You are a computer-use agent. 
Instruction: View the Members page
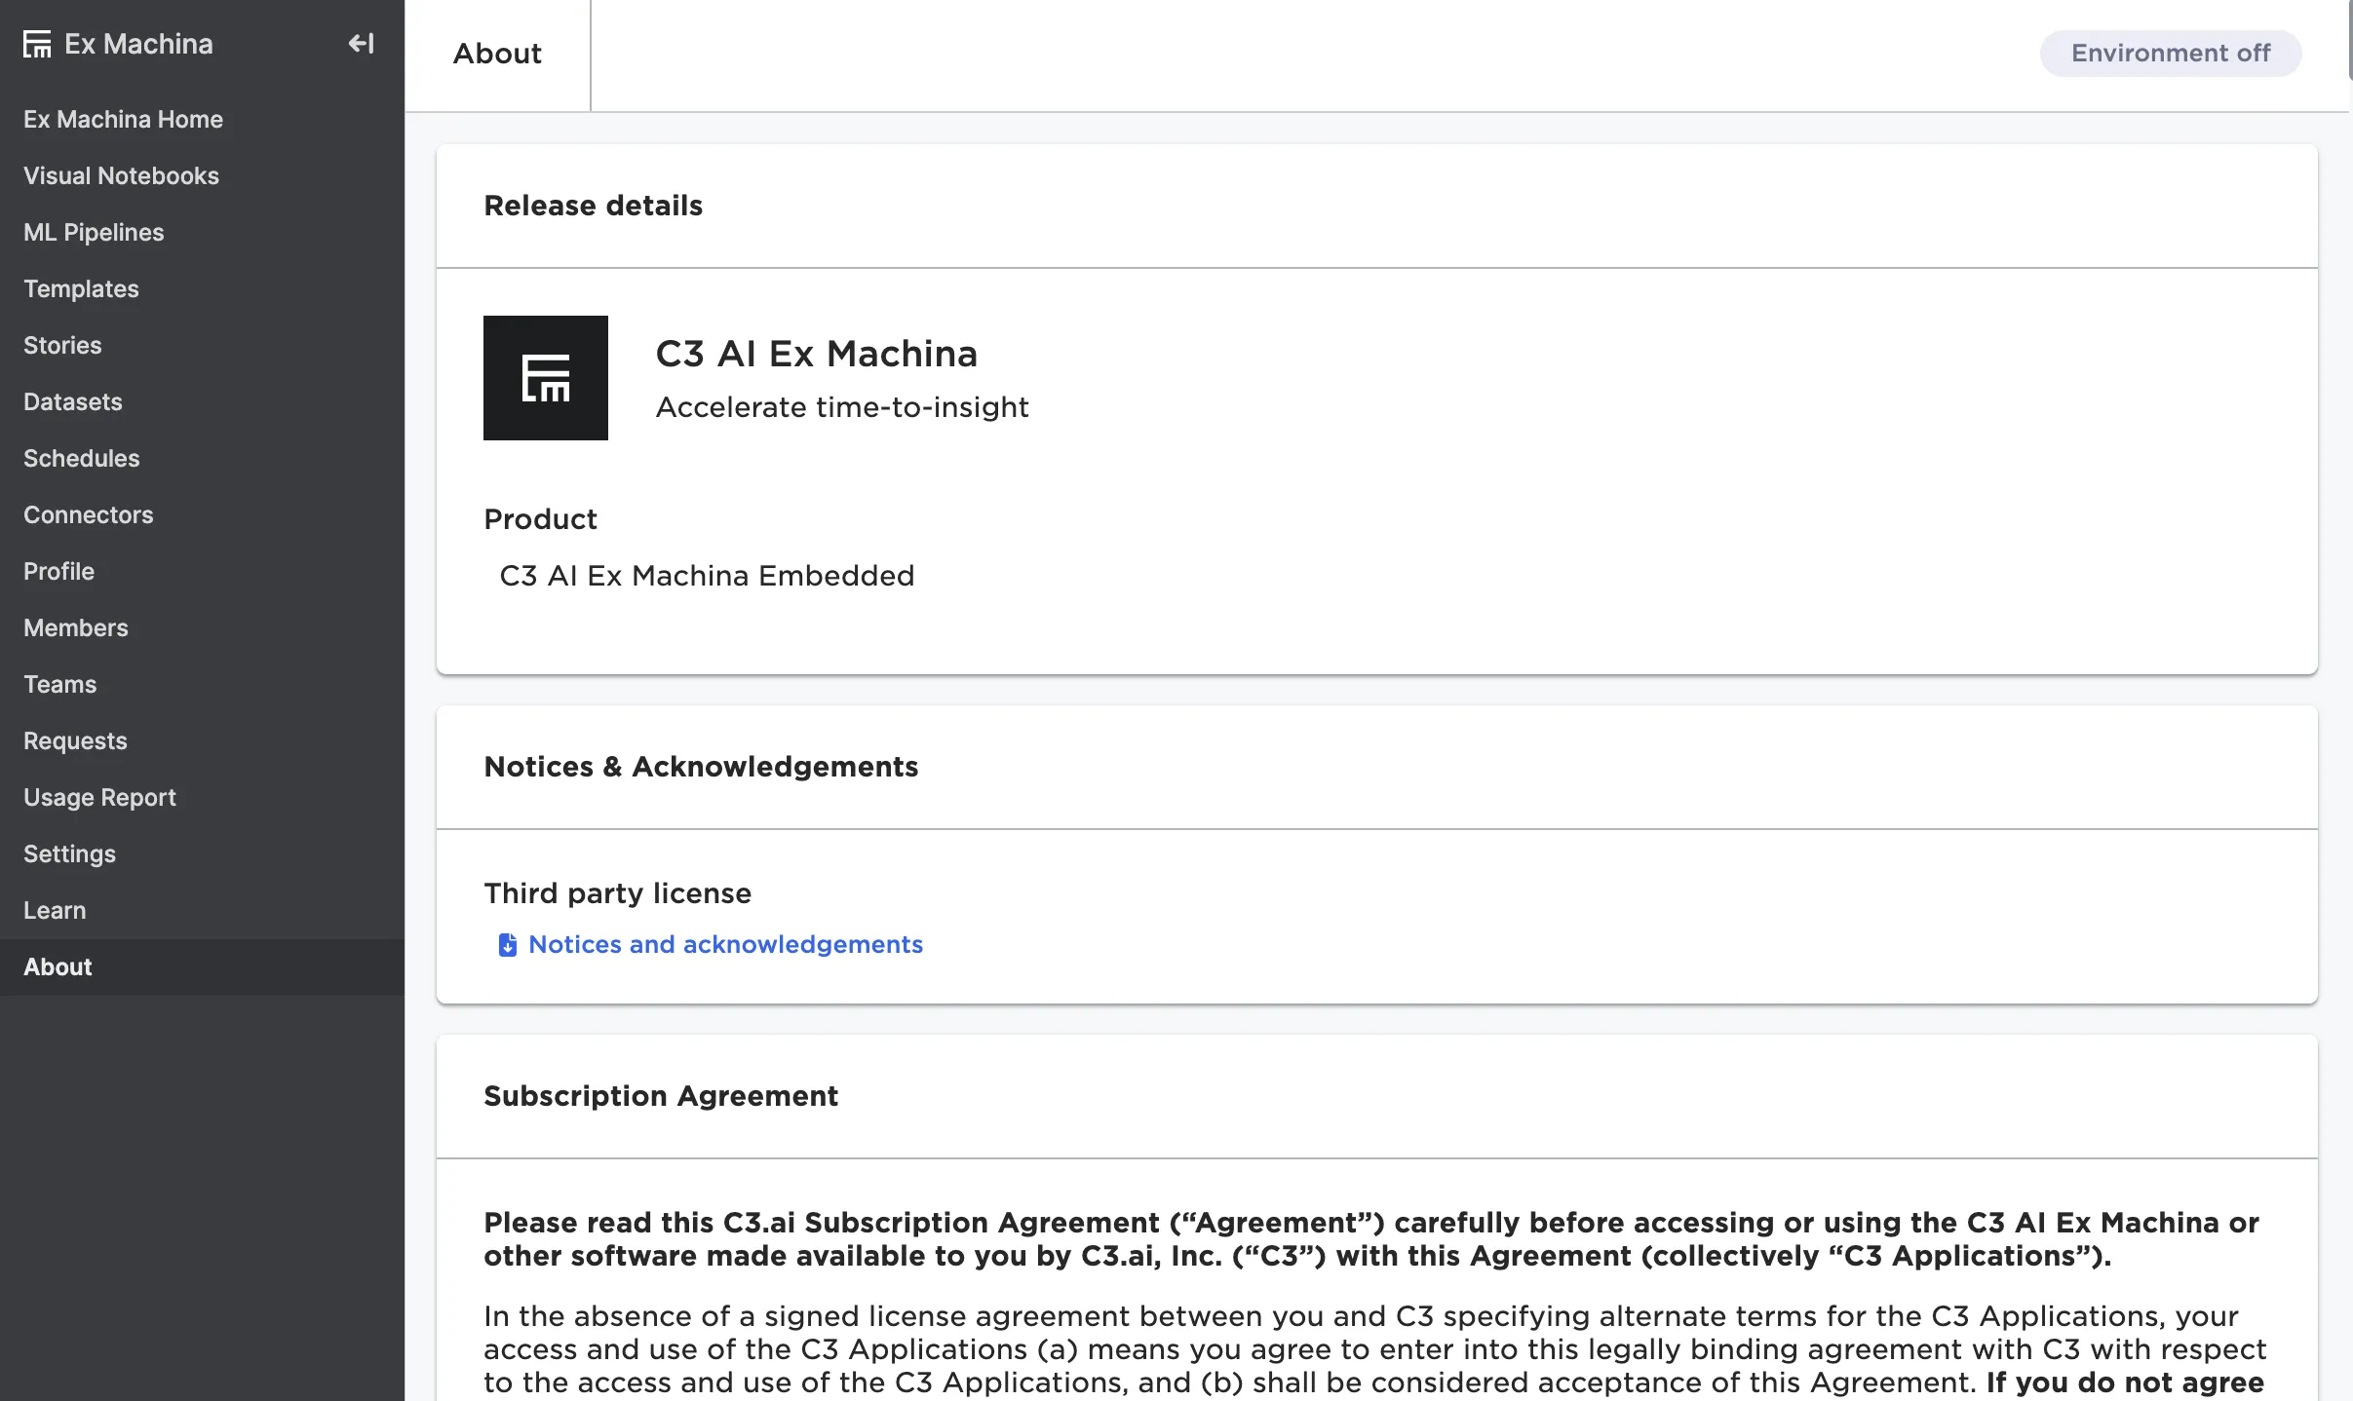(76, 627)
